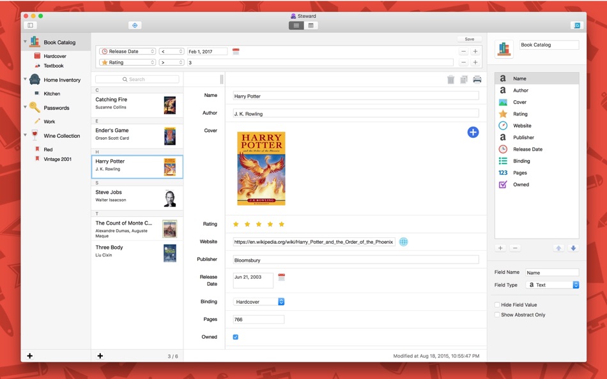
Task: Remove the Release Date filter rule
Action: [x=463, y=52]
